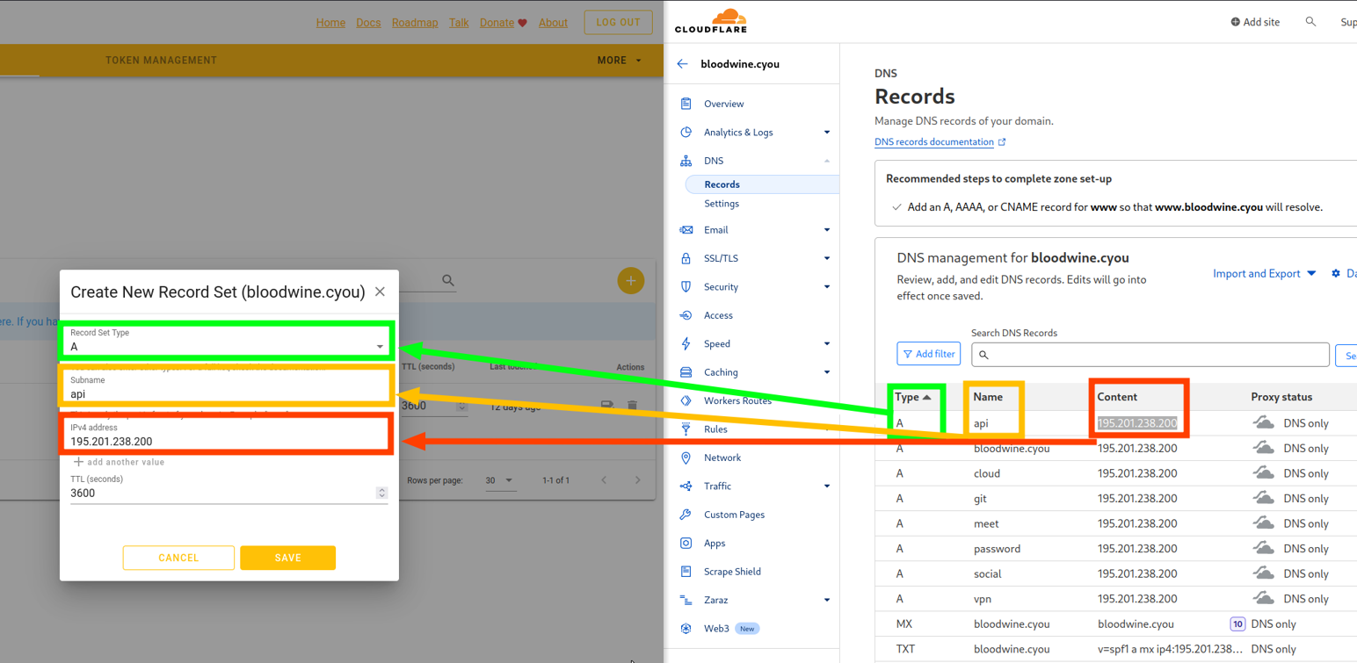Click the Custom Pages wrench icon
Viewport: 1357px width, 663px height.
(686, 515)
